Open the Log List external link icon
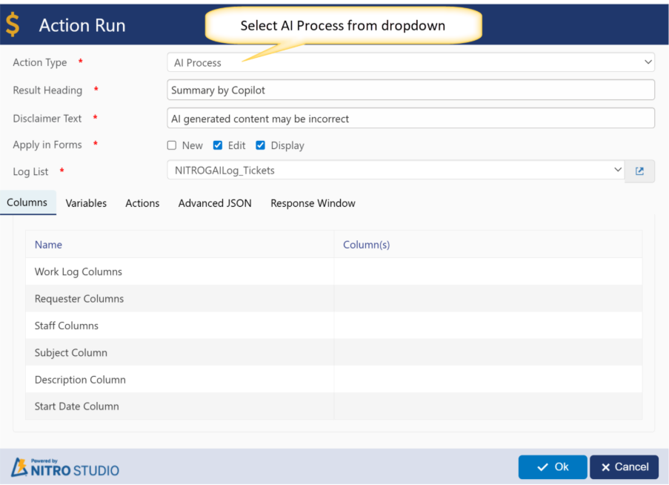Image resolution: width=669 pixels, height=485 pixels. tap(639, 171)
